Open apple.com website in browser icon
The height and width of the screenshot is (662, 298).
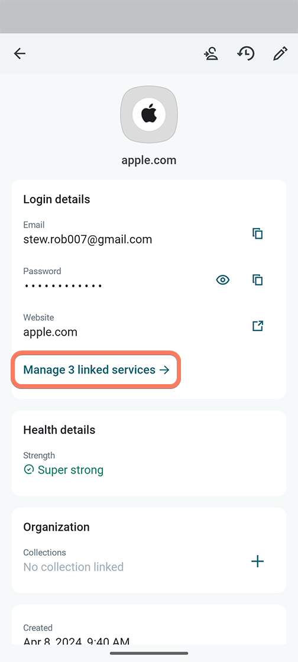click(x=257, y=326)
